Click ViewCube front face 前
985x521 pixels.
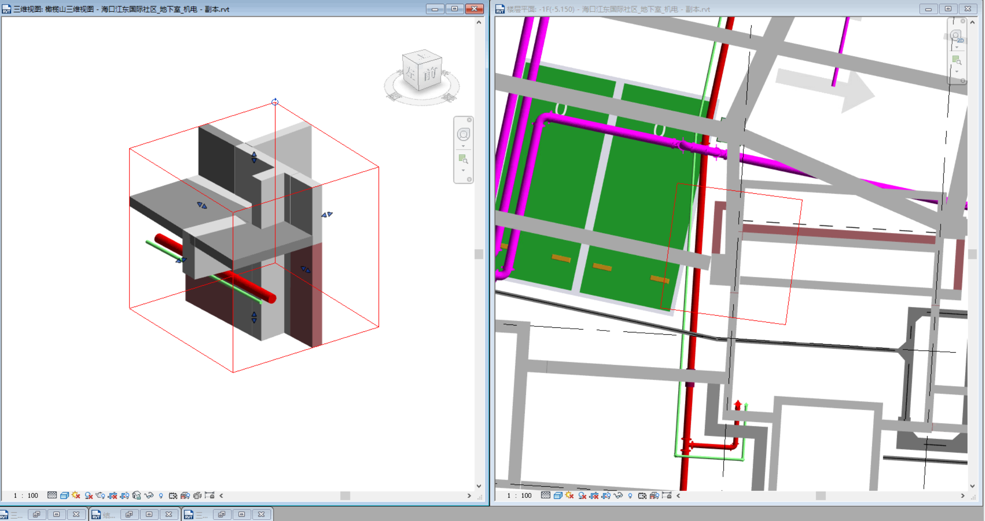click(431, 73)
